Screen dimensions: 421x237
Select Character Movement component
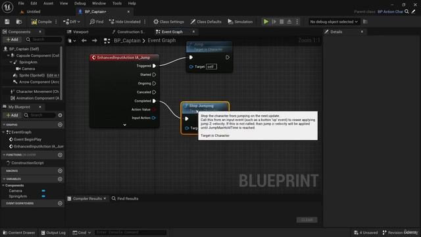click(37, 92)
